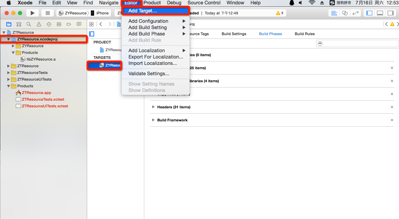Show the Version editor

pyautogui.click(x=356, y=13)
